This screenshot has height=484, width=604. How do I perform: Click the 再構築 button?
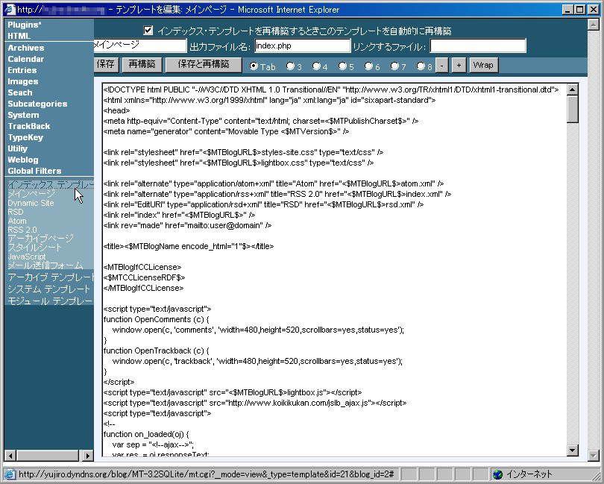click(x=142, y=64)
